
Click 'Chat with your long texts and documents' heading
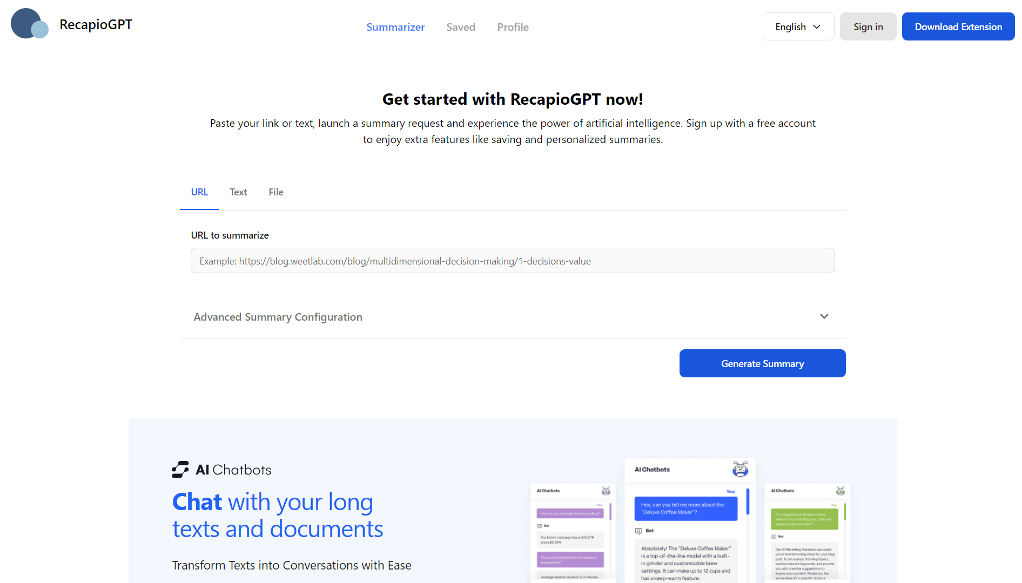click(x=278, y=515)
